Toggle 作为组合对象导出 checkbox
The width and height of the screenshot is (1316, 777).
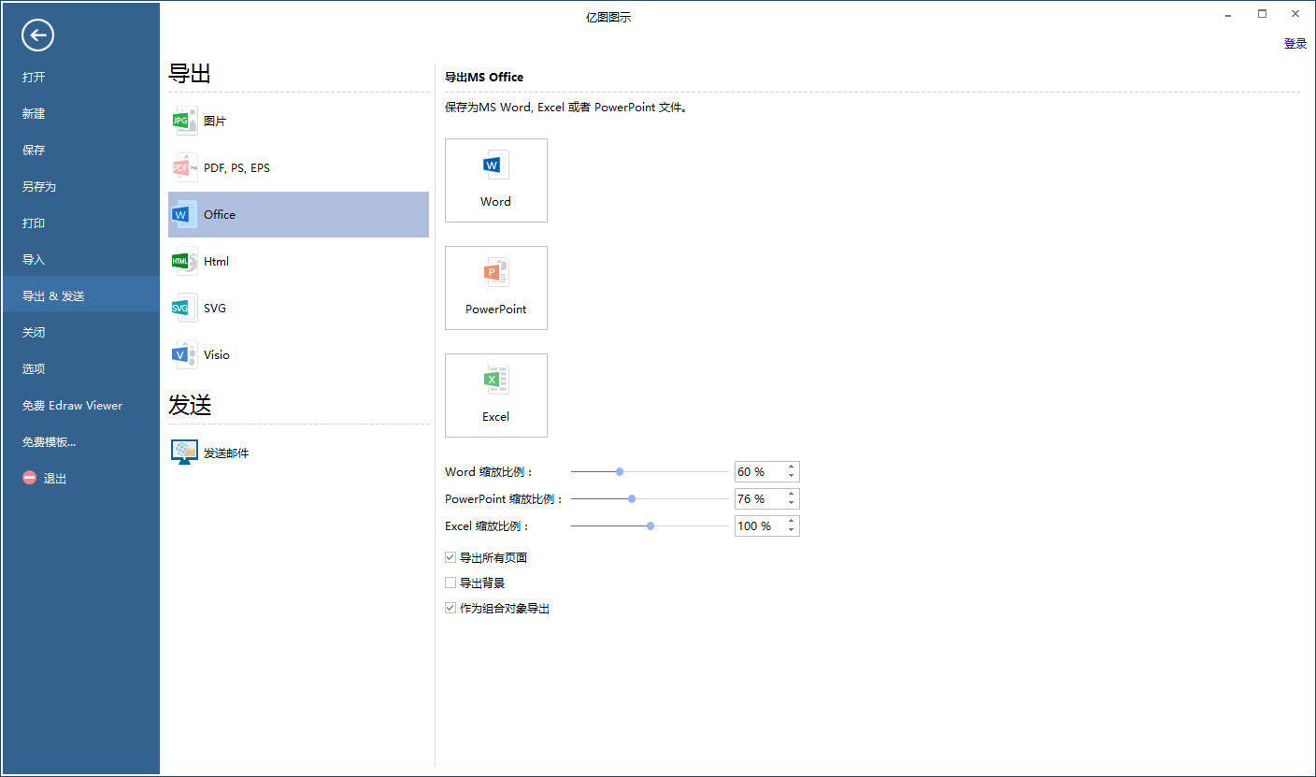coord(451,608)
